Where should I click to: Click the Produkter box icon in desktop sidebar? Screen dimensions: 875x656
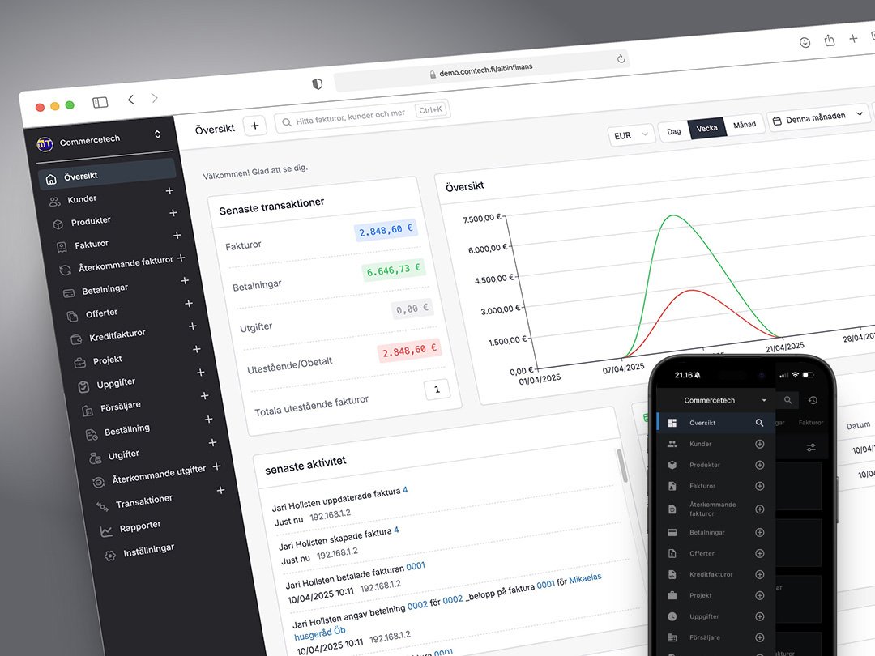[x=58, y=224]
